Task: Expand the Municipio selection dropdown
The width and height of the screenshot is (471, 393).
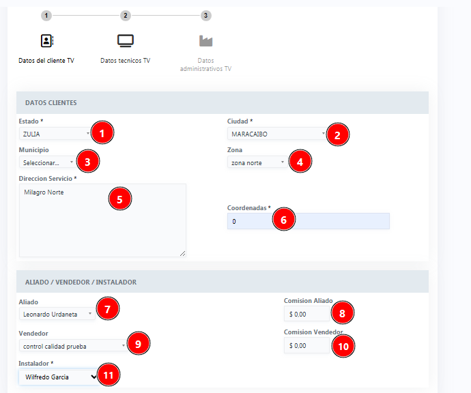Action: [47, 162]
